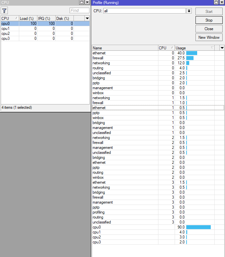Select the cpu0 90.0 usage bar
The width and height of the screenshot is (225, 257).
pos(198,227)
